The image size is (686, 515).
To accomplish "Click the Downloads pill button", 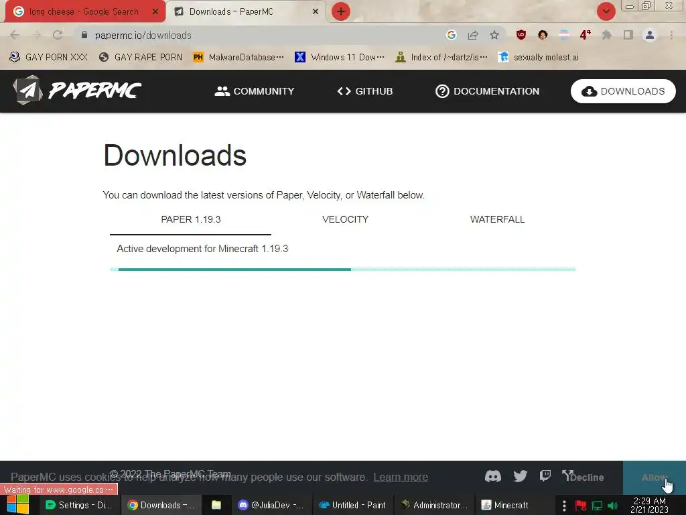I will pos(623,91).
